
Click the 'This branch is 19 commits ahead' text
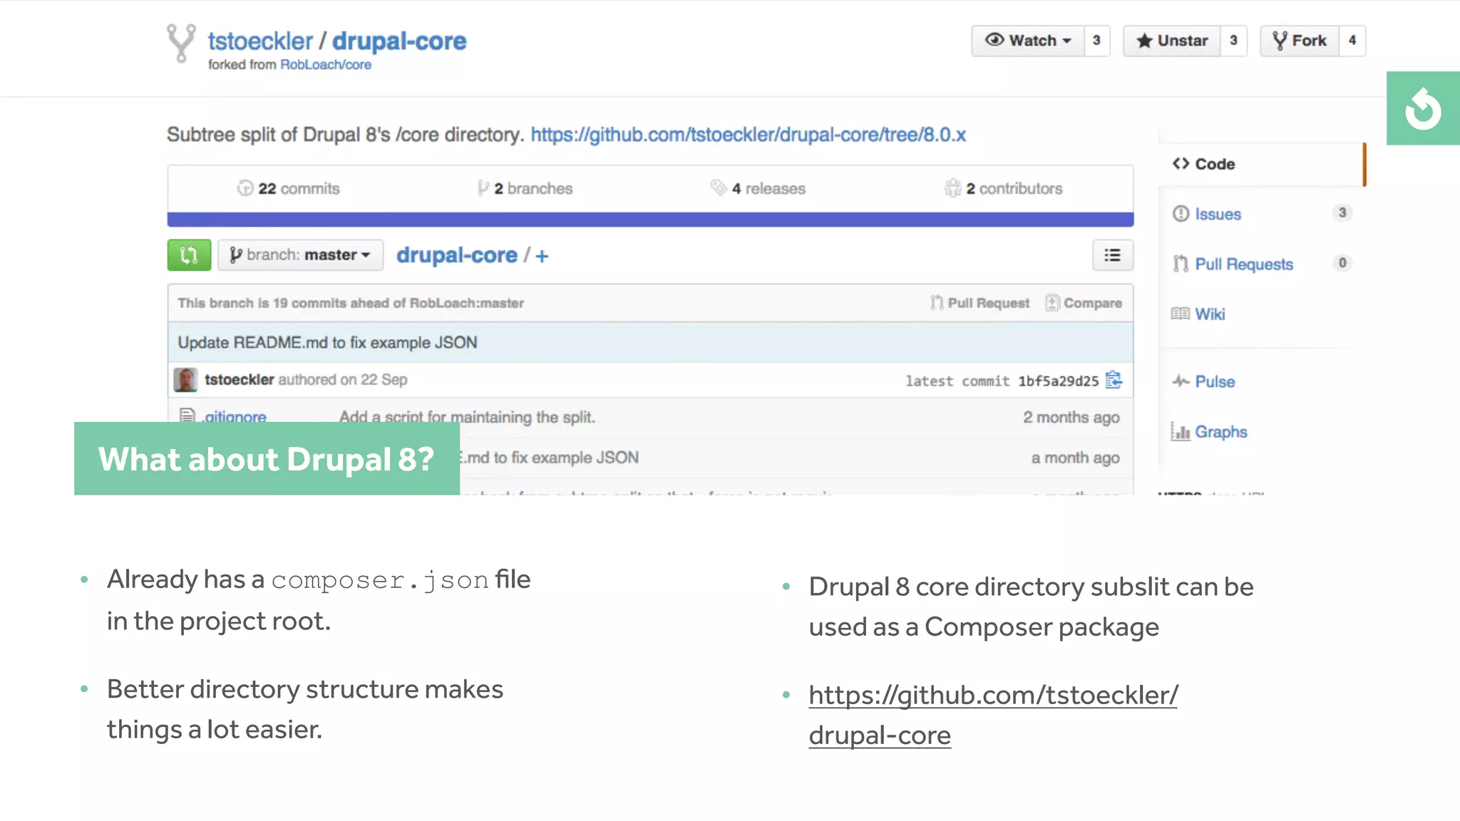tap(351, 303)
